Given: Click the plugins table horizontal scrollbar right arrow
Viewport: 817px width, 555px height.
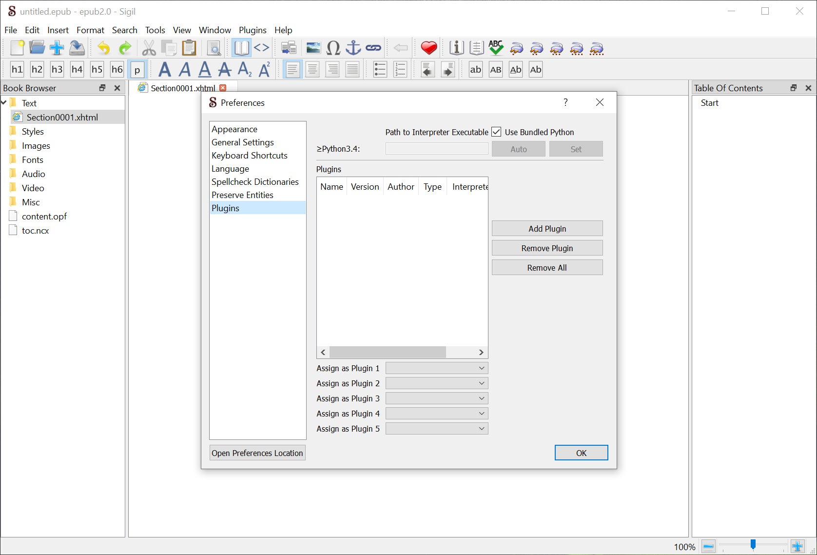Looking at the screenshot, I should pos(481,352).
